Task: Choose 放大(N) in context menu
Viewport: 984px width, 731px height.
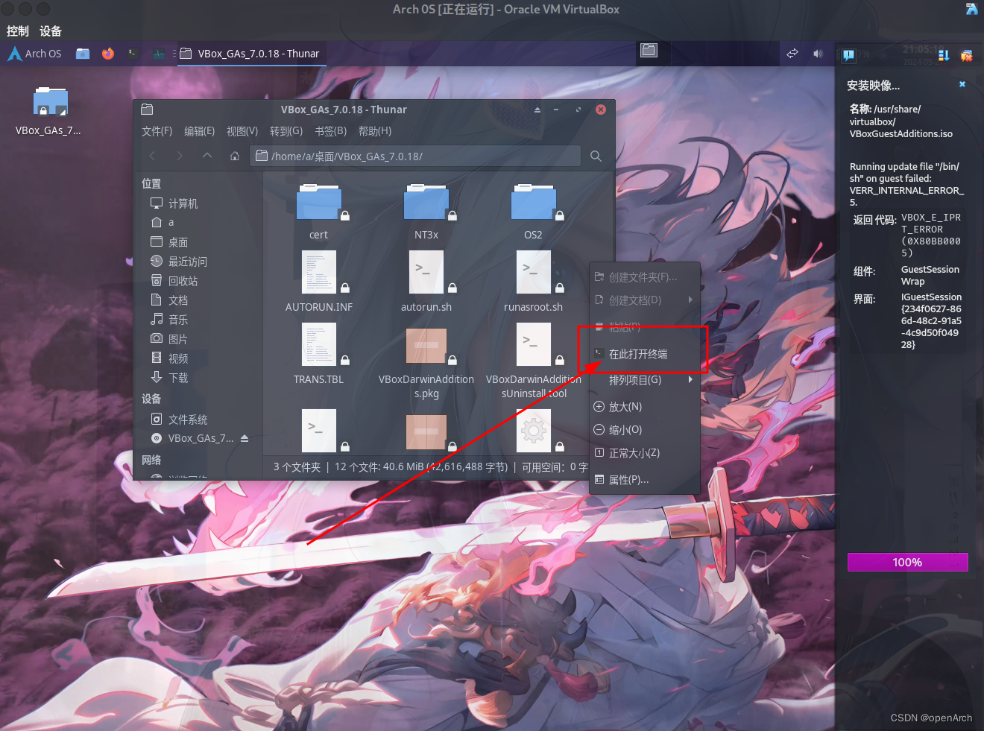Action: [x=645, y=407]
